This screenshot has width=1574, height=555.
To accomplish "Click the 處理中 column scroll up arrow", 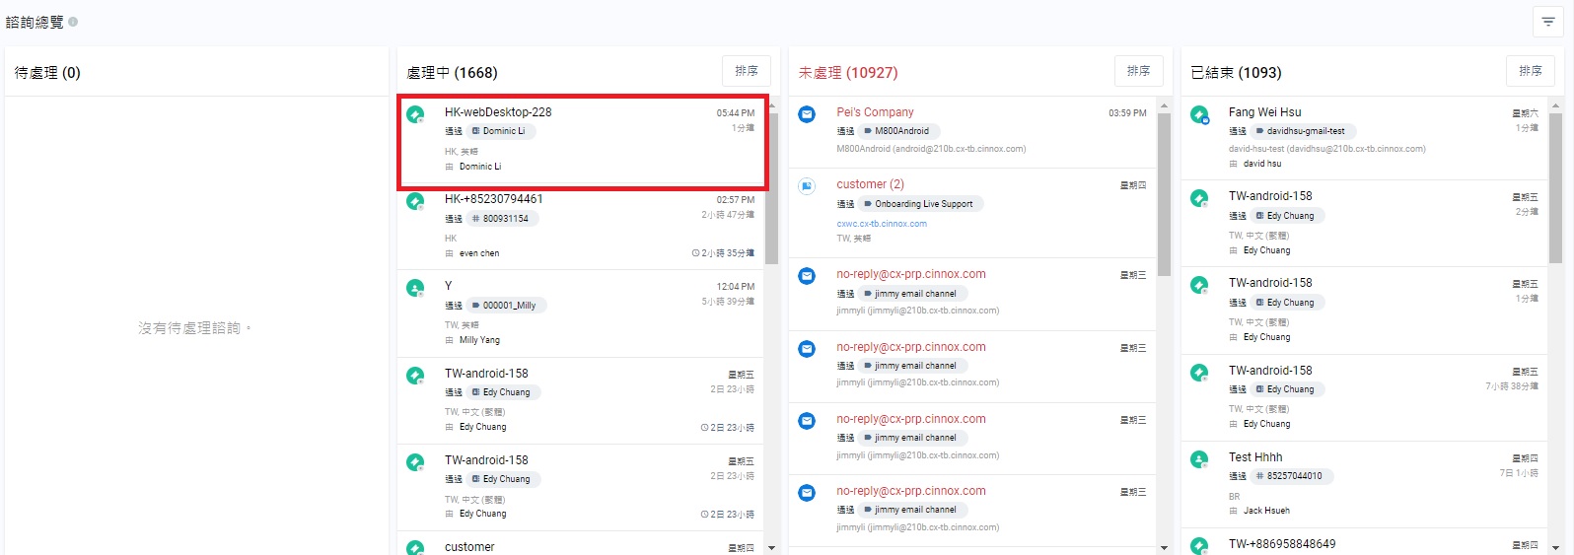I will (771, 104).
